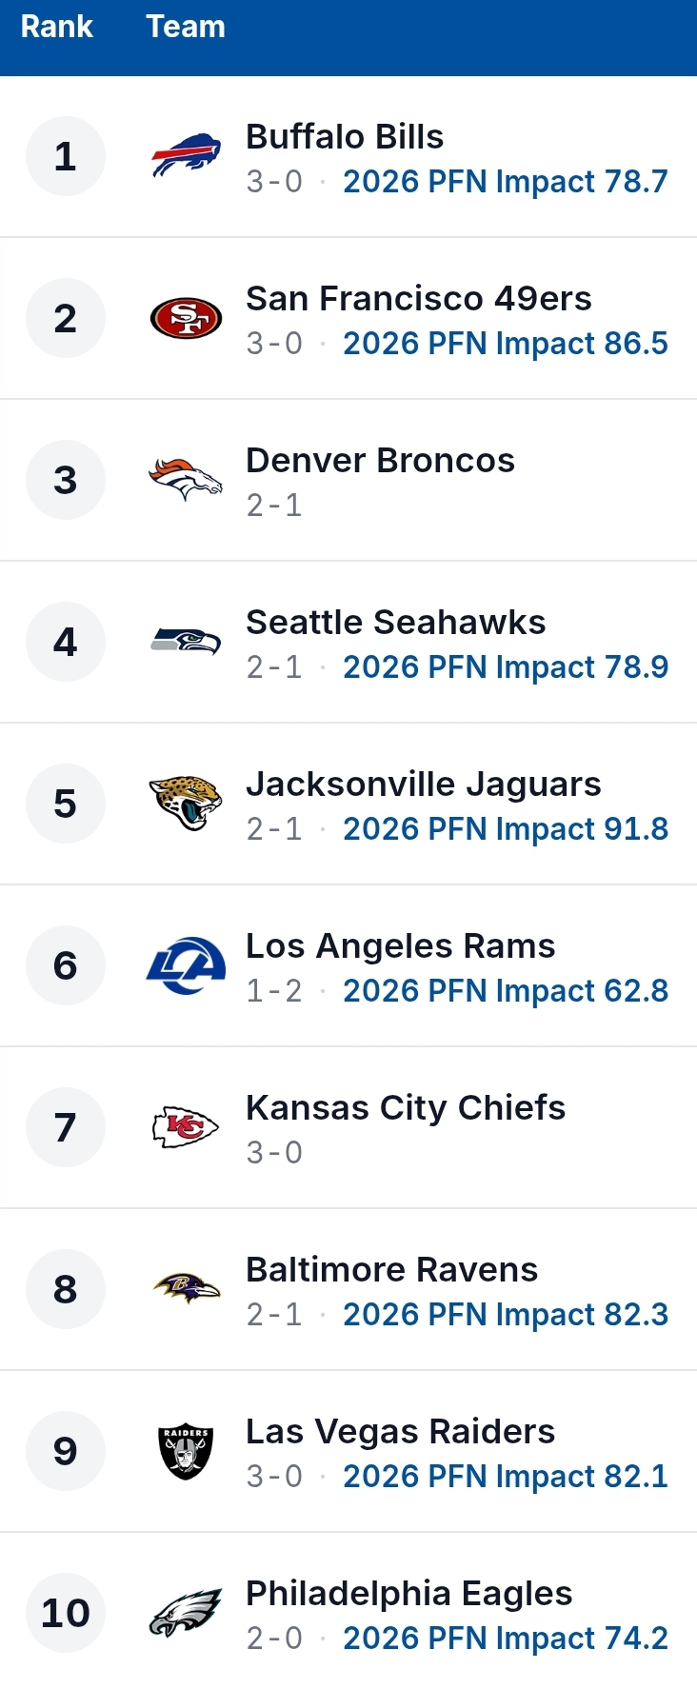The height and width of the screenshot is (1689, 697).
Task: Open the Bills 2026 PFN Impact 78.7 link
Action: 506,181
